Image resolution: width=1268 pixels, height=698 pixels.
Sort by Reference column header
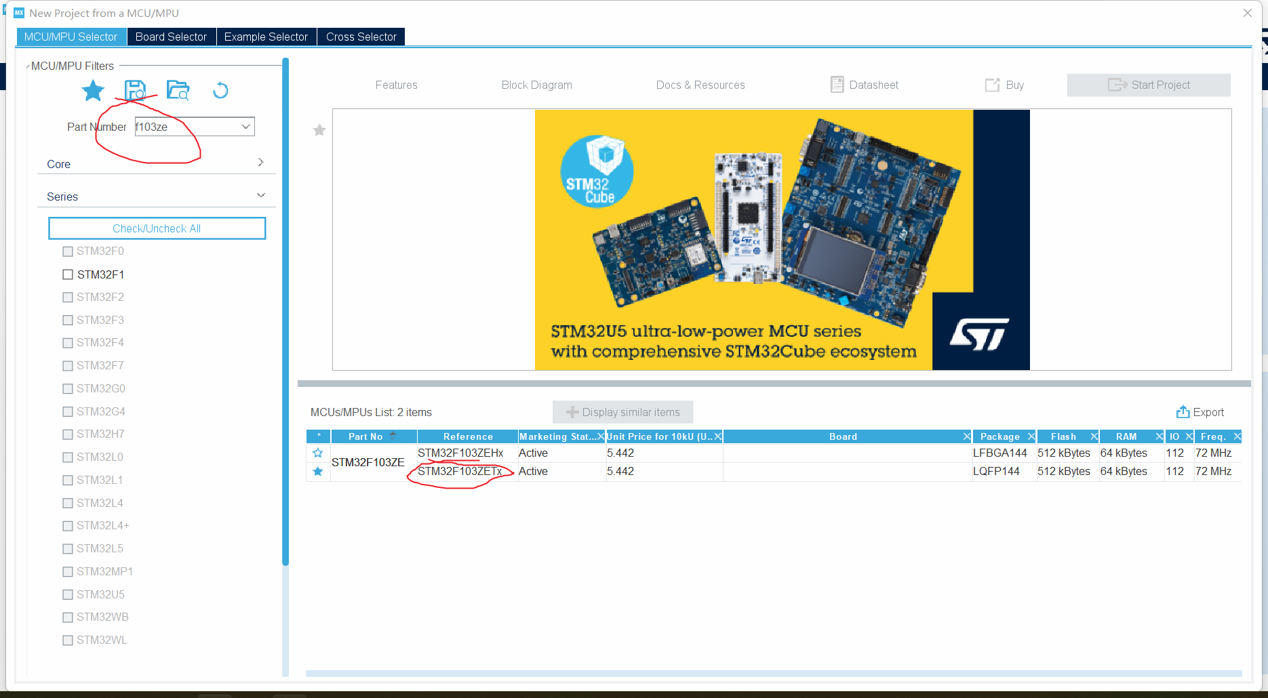(x=468, y=436)
